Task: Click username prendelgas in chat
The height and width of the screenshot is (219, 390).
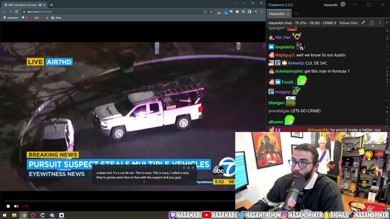Action: (279, 111)
